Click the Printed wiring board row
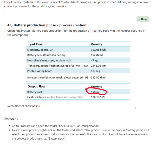Image resolution: width=156 pixels, height=145 pixels. point(40,71)
